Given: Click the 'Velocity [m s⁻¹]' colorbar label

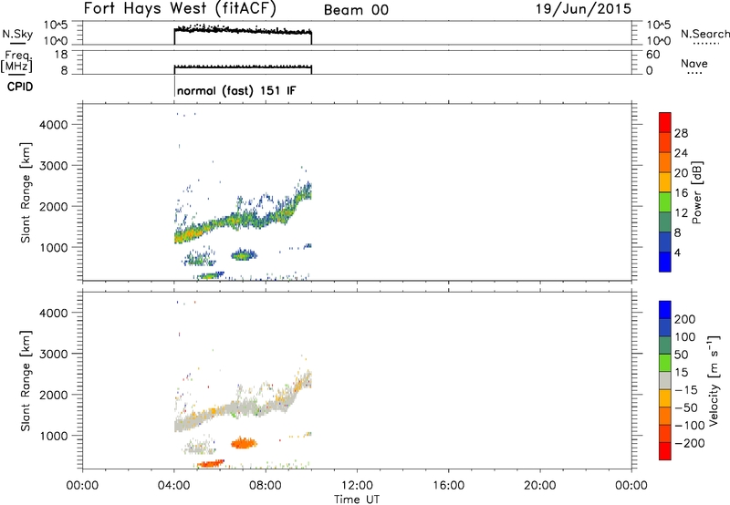Looking at the screenshot, I should pos(714,380).
